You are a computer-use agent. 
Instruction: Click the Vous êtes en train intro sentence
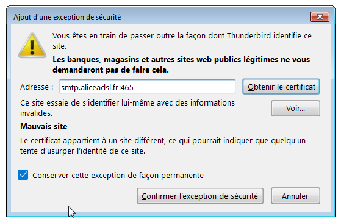tap(182, 41)
